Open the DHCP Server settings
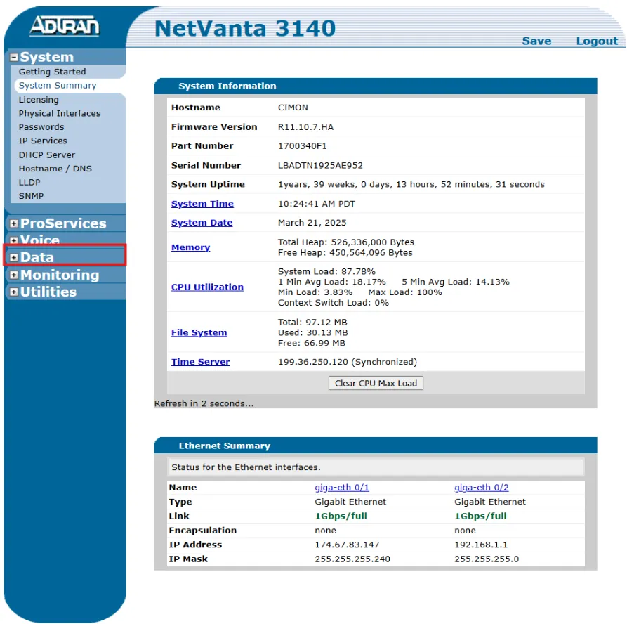This screenshot has width=627, height=624. (46, 155)
